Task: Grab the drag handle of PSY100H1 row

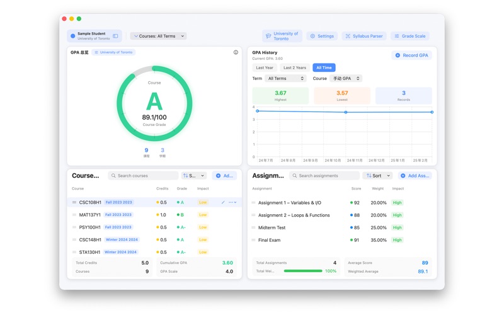Action: click(74, 227)
